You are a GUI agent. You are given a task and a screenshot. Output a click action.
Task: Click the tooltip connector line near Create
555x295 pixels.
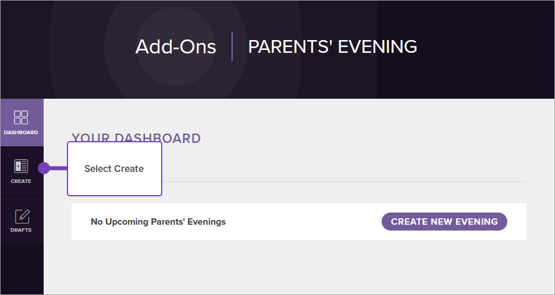coord(59,168)
